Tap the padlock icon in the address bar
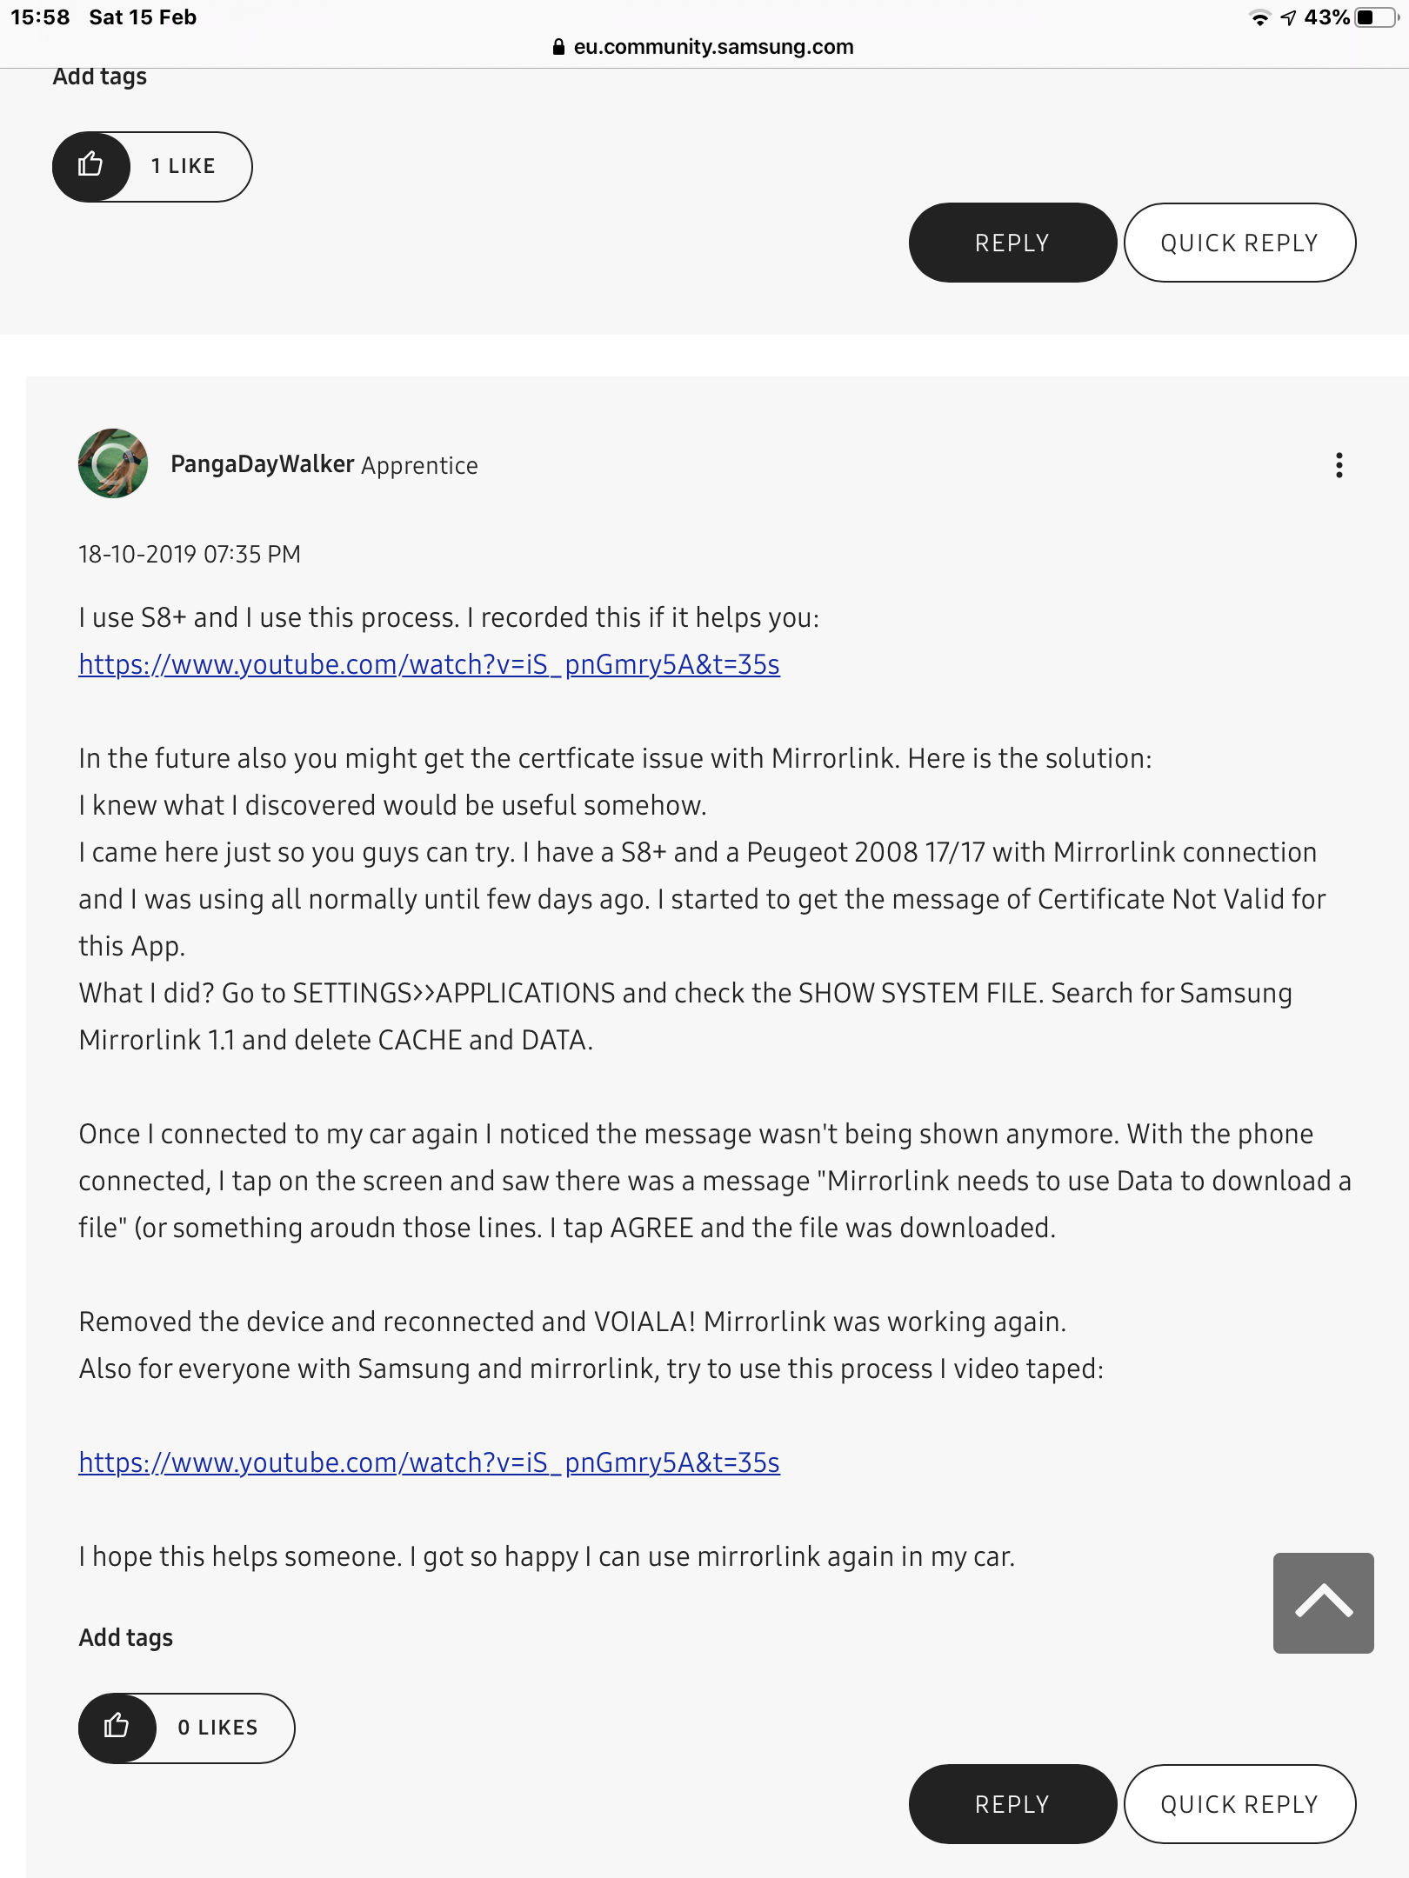The width and height of the screenshot is (1409, 1878). [558, 47]
